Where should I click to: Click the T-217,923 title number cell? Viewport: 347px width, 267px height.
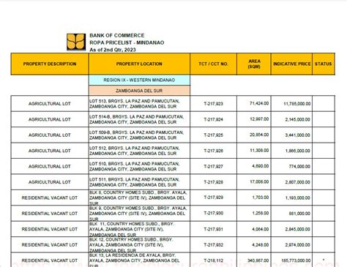(213, 104)
